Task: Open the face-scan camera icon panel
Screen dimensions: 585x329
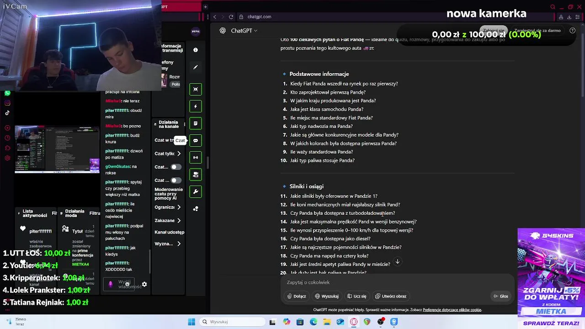Action: 196,89
